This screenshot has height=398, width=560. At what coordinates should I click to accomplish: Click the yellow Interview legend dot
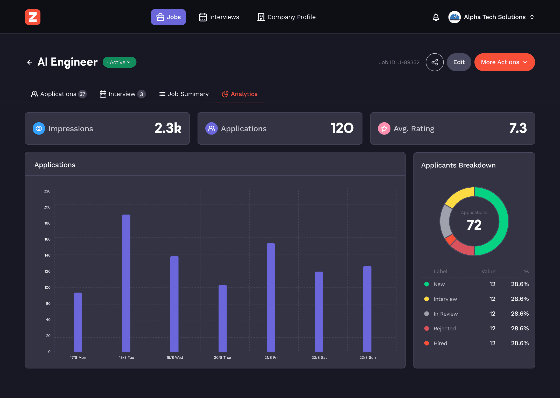tap(426, 299)
